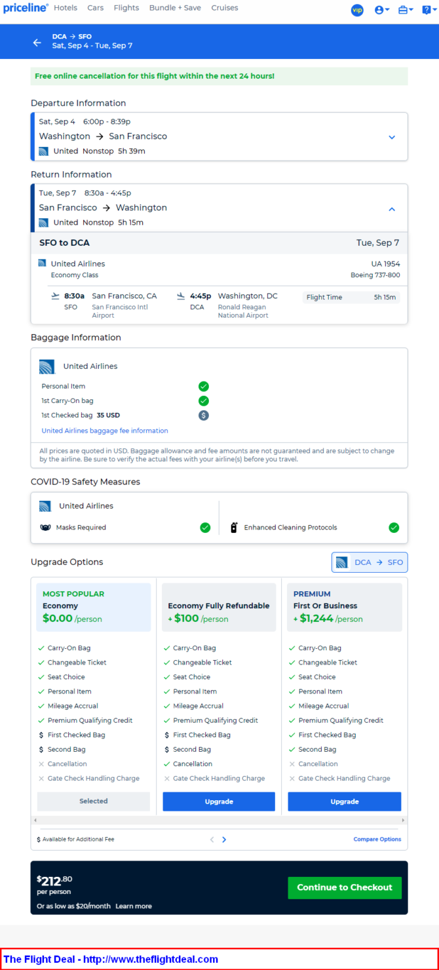
Task: Click the scrollbar right arrow in upgrade options
Action: [x=404, y=820]
